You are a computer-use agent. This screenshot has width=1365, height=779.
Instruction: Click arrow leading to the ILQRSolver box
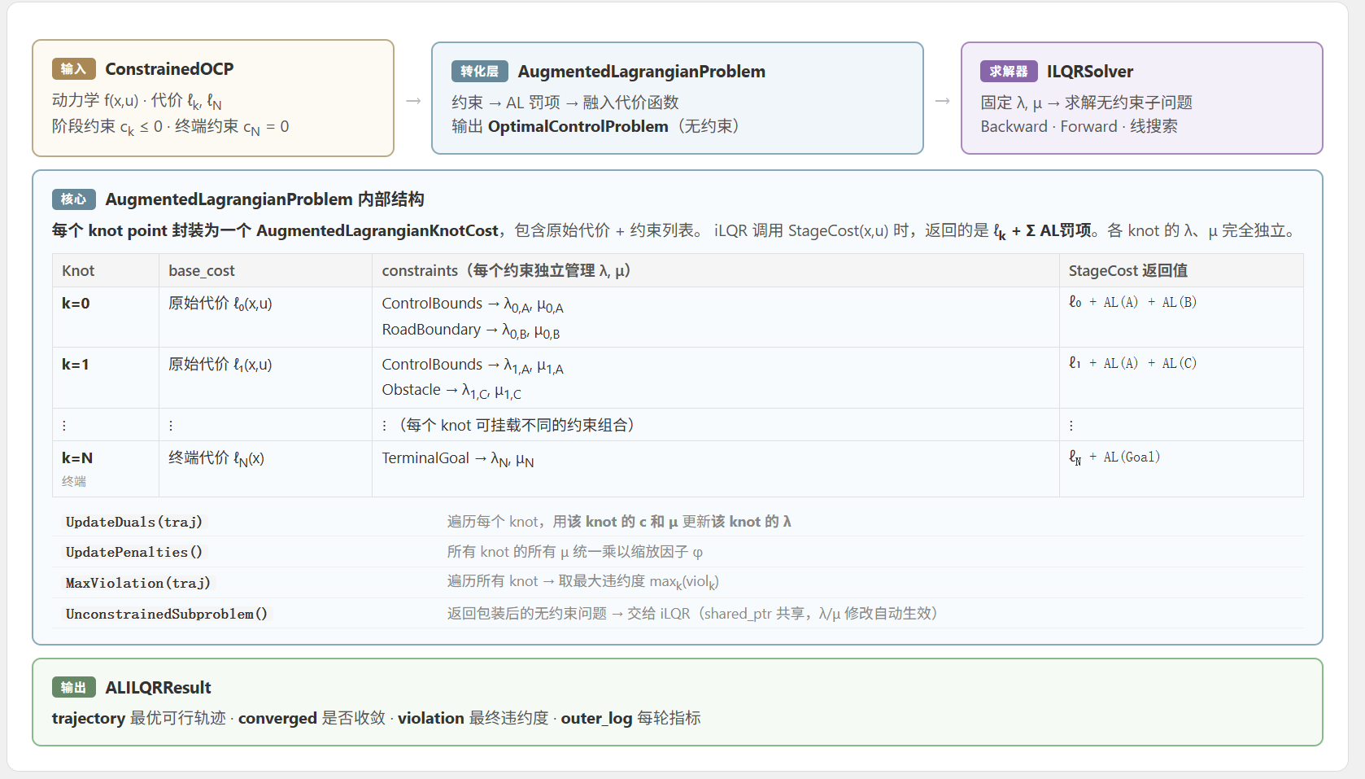point(942,101)
